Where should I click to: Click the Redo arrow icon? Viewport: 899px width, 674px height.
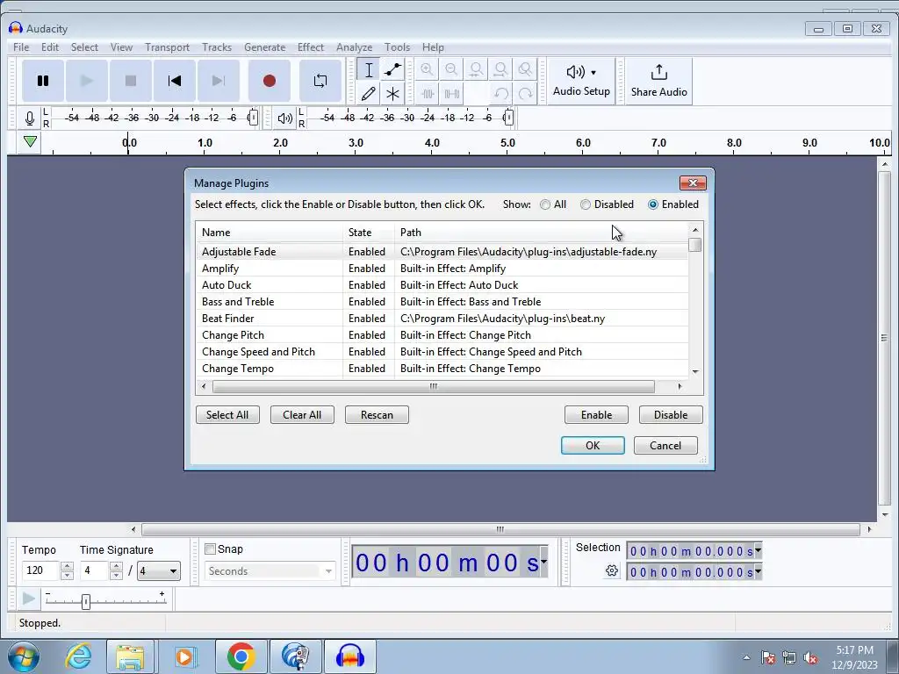(525, 93)
